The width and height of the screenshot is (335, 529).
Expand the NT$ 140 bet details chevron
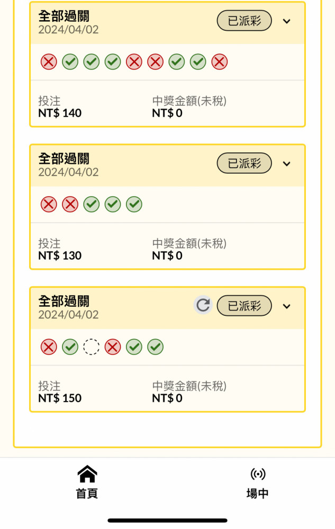pos(286,21)
